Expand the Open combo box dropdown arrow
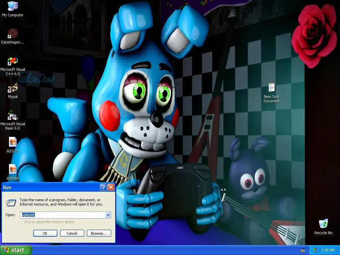The height and width of the screenshot is (255, 340). pos(108,215)
